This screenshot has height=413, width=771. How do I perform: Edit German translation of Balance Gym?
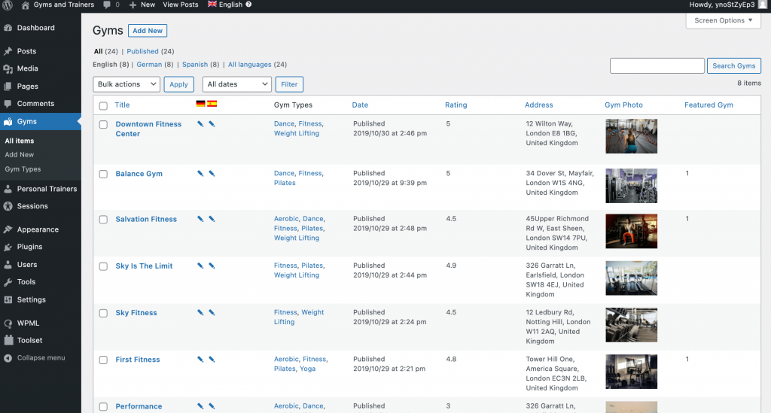200,173
